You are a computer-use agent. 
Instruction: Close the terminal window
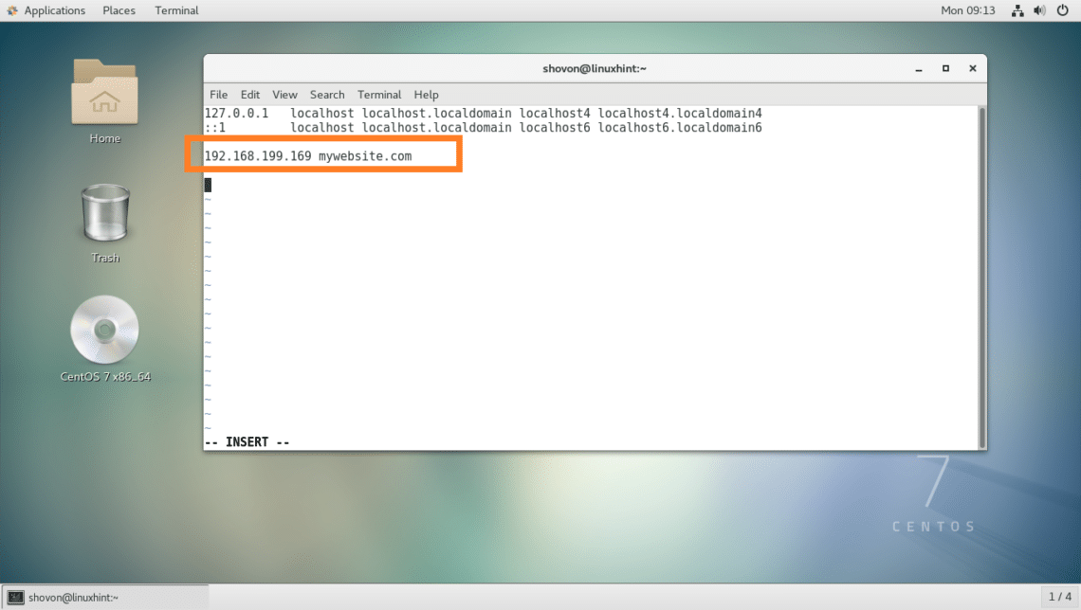[972, 68]
